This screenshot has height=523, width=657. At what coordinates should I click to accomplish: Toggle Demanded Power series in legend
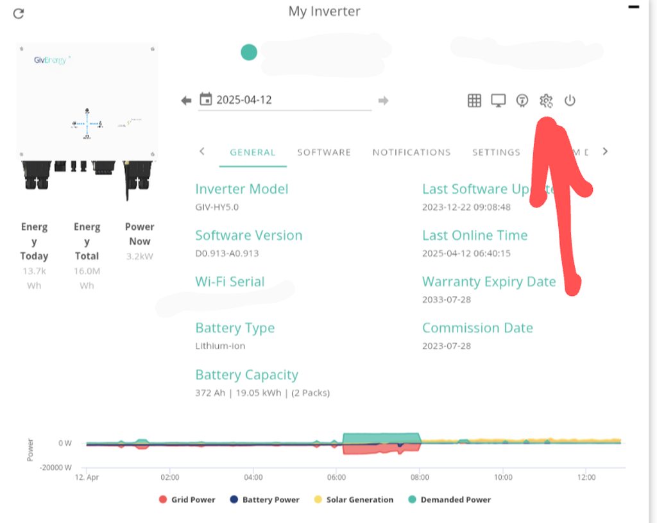coord(449,499)
